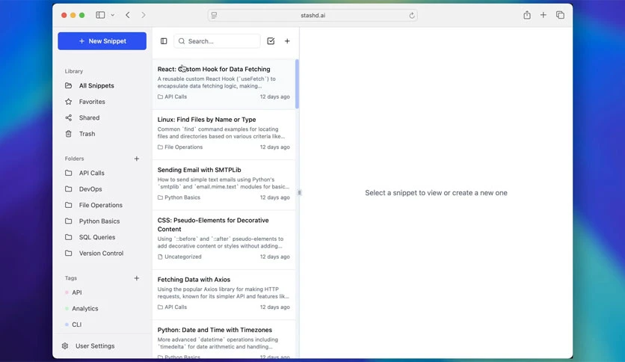Expand the Safari sidebar dropdown chevron
The width and height of the screenshot is (625, 362).
[x=113, y=15]
